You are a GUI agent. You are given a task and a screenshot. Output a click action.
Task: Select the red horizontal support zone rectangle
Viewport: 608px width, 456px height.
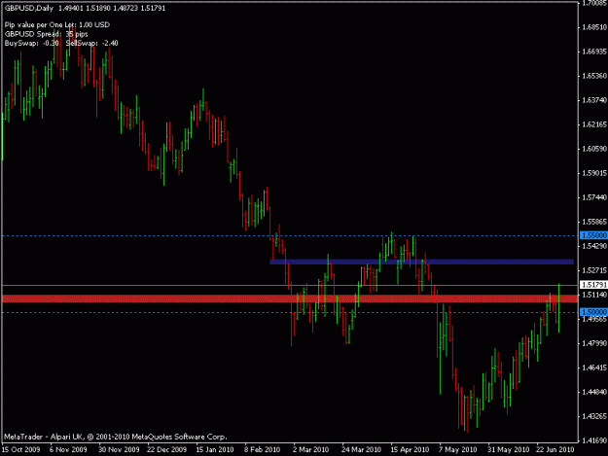(x=290, y=298)
